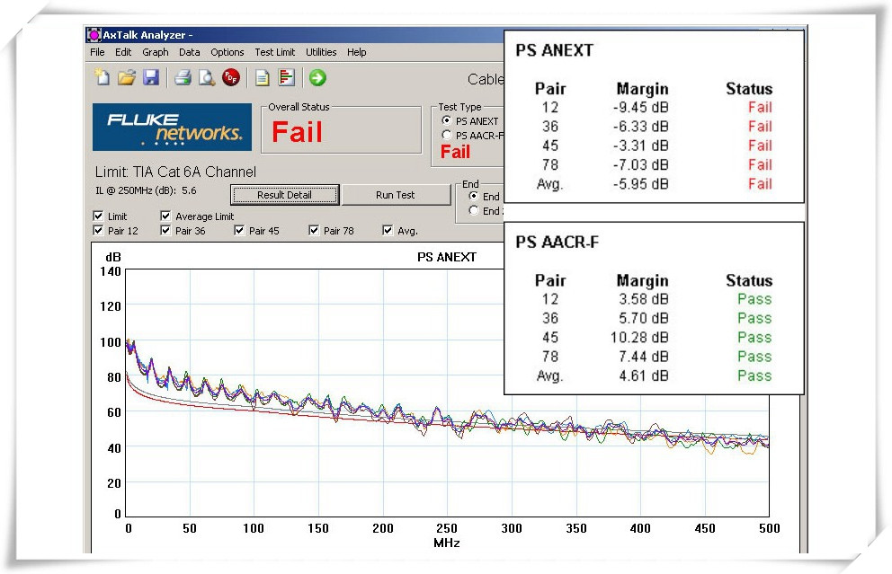Click the -6.33 dB margin for pair 36
Screen dimensions: 892x574
point(640,127)
